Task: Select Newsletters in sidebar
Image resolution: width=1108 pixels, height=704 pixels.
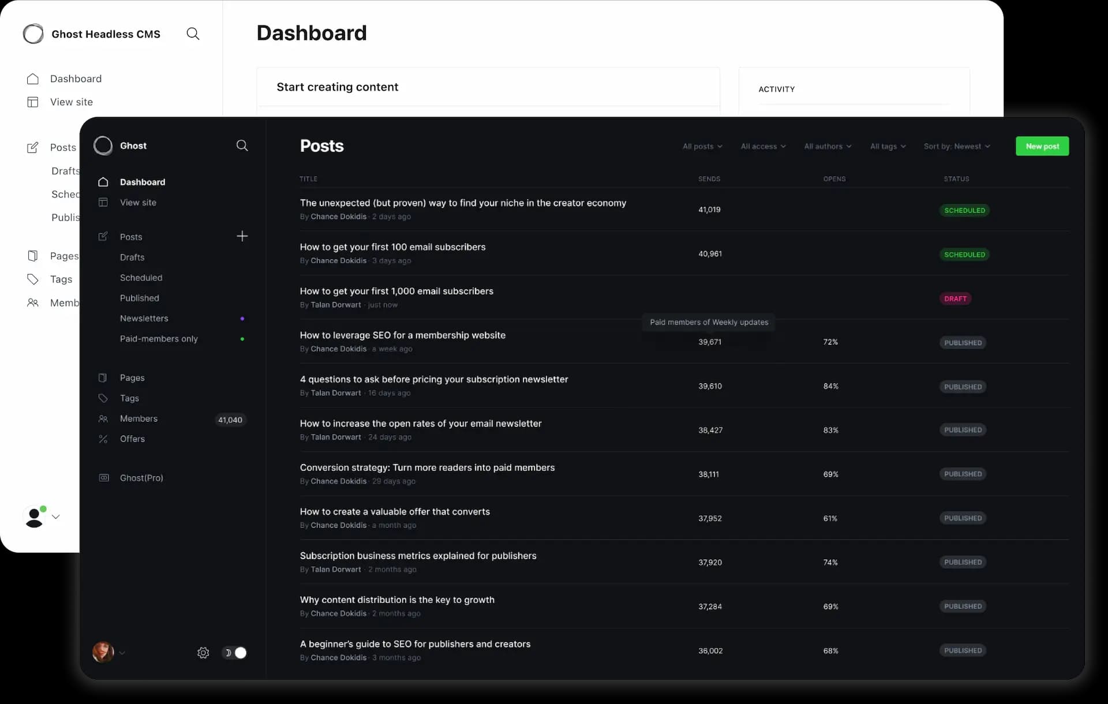Action: pyautogui.click(x=144, y=319)
